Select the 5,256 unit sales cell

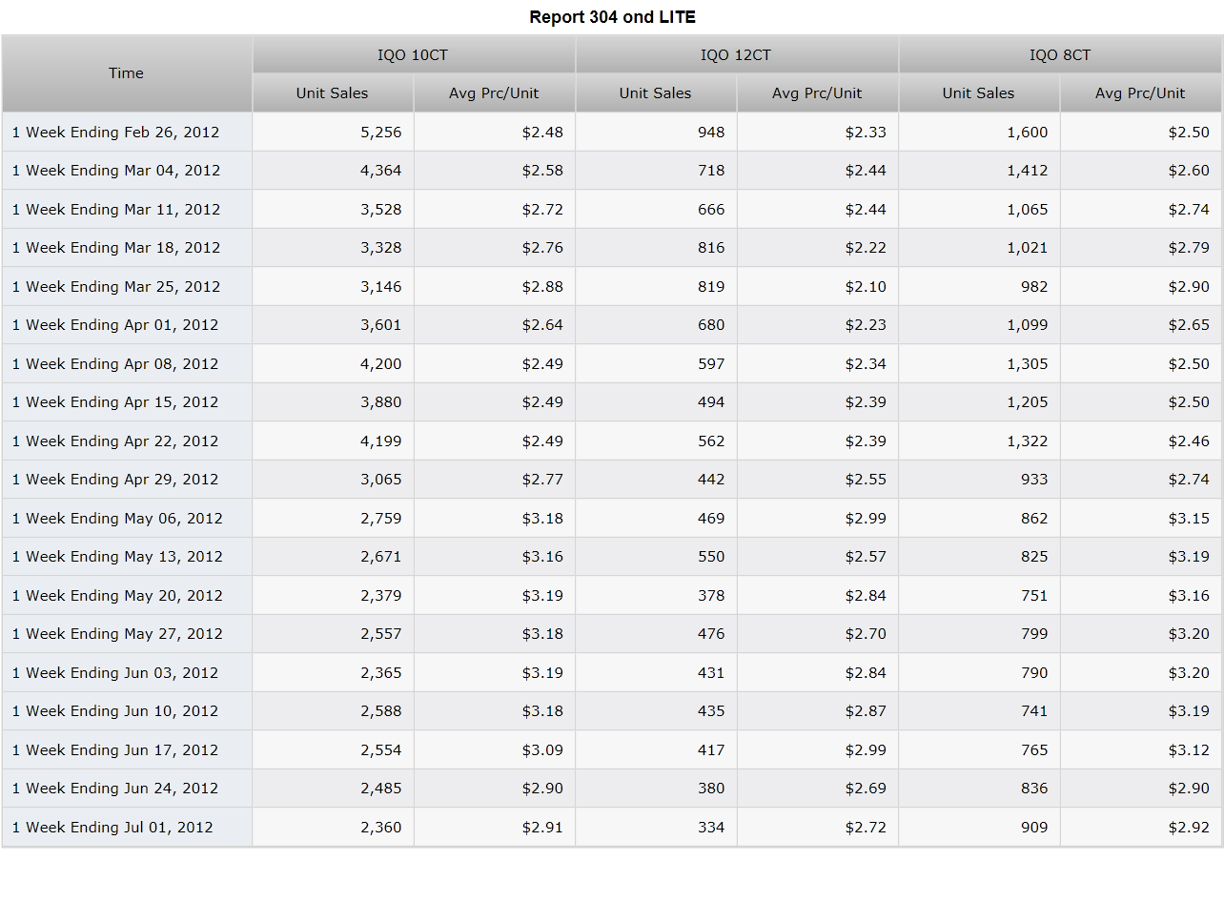pos(333,133)
